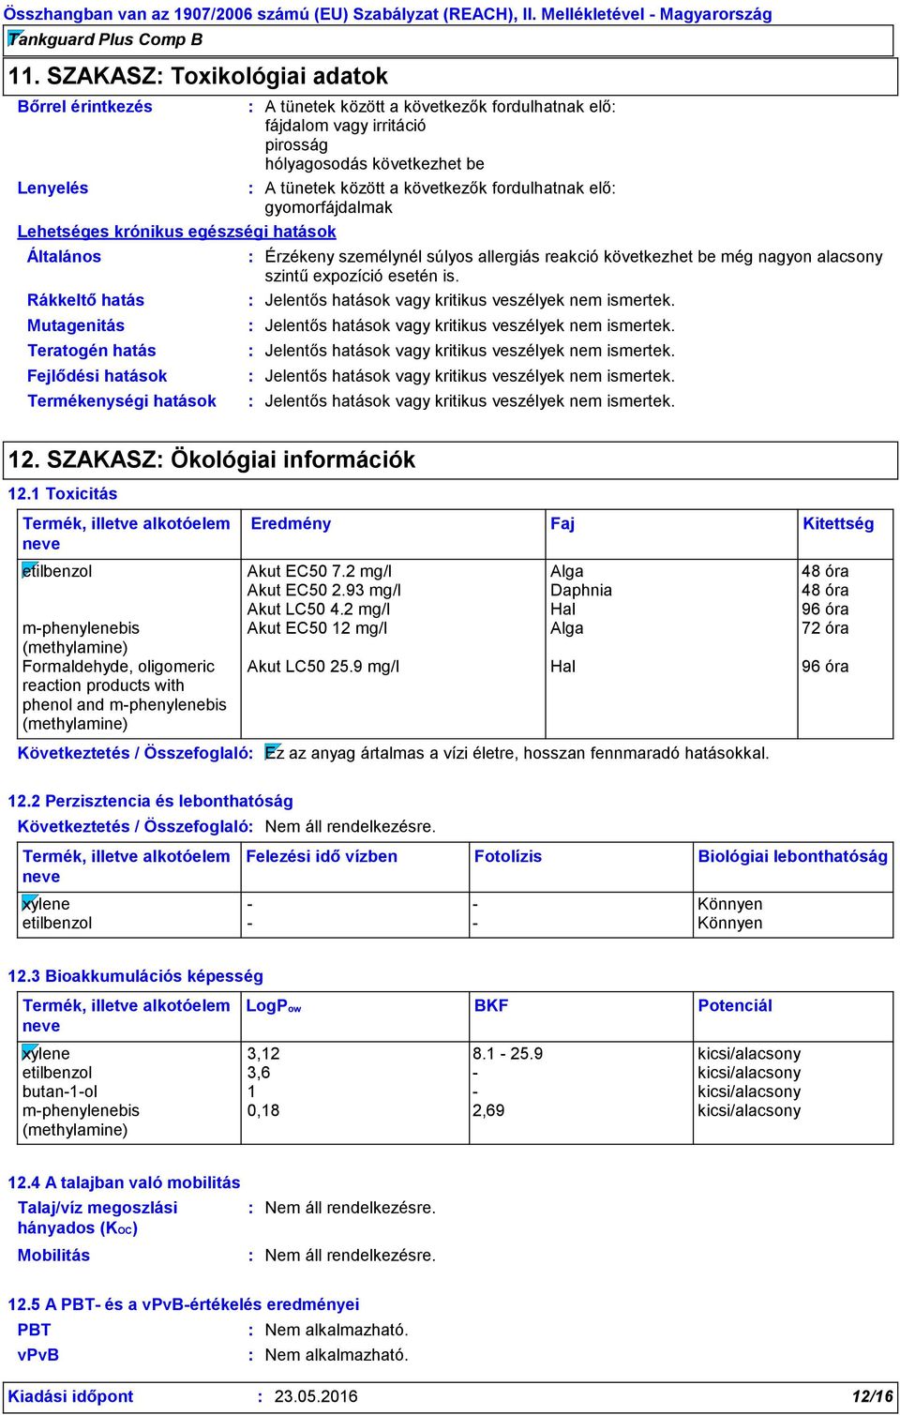This screenshot has height=1415, width=900.
Task: Select the "fájdalom vagy irritáció" symptom line
Action: click(x=345, y=126)
